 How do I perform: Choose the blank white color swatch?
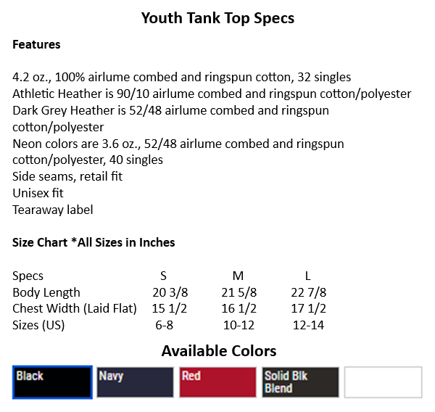click(383, 382)
